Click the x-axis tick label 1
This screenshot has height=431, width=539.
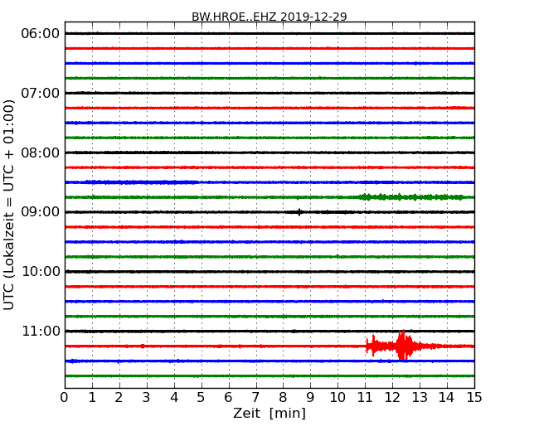click(92, 397)
